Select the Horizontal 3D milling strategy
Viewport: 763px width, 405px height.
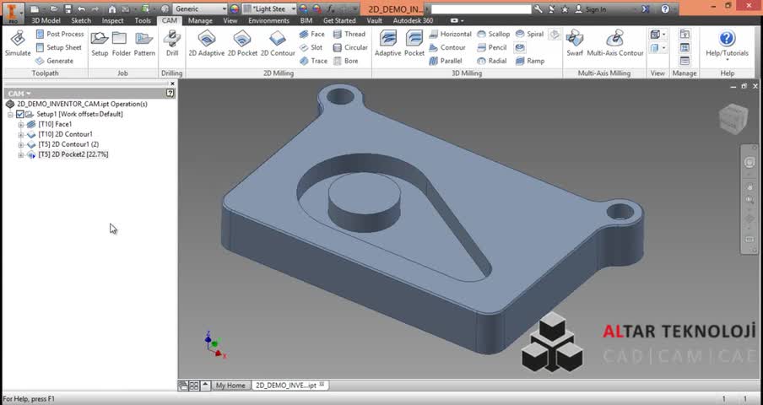click(450, 34)
